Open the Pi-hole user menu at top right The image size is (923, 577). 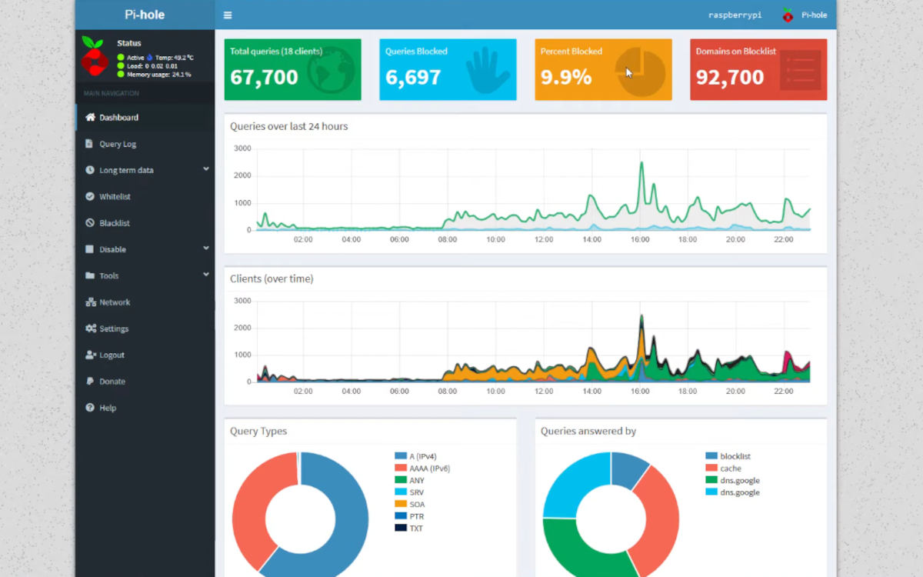(805, 15)
